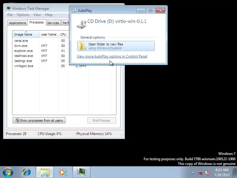The width and height of the screenshot is (237, 178).
Task: Minimize the AutoPlay window
Action: pyautogui.click(x=141, y=11)
